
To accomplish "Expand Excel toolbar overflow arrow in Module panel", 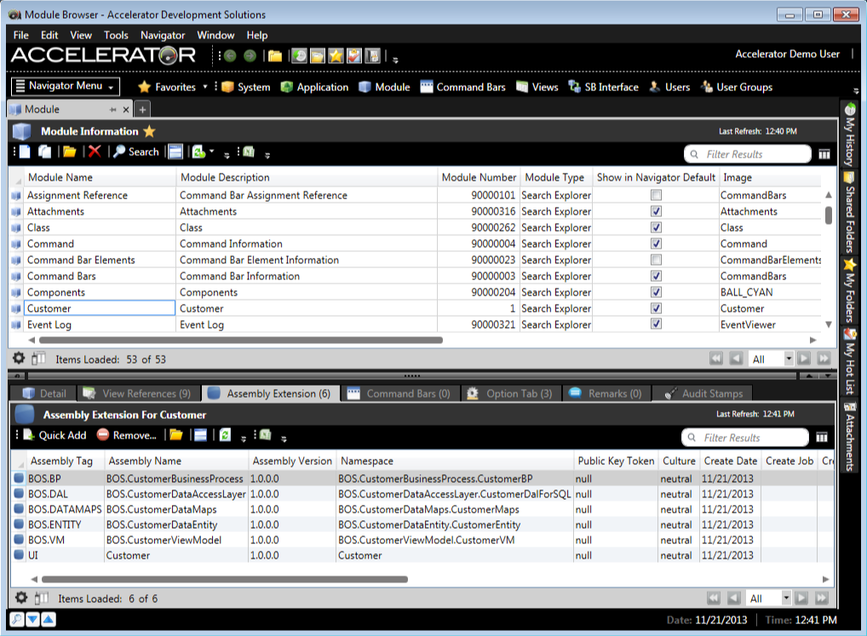I will (267, 155).
